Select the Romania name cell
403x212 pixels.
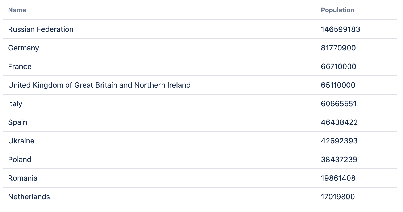click(23, 178)
